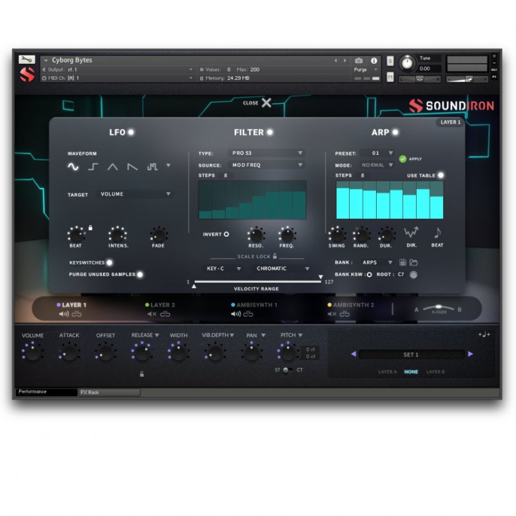Click NONE in the Layer A/B selector
The height and width of the screenshot is (516, 516).
(411, 372)
